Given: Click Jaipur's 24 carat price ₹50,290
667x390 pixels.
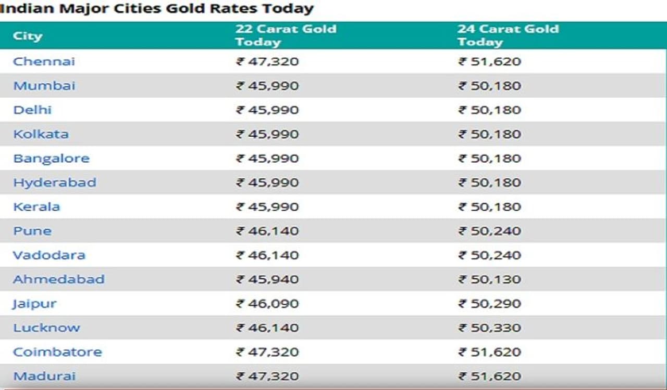Looking at the screenshot, I should (x=489, y=303).
